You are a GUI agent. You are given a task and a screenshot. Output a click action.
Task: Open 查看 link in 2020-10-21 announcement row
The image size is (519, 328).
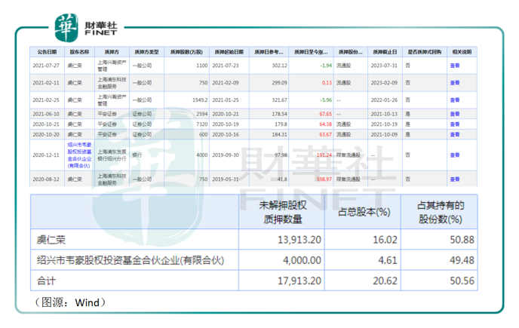(455, 124)
